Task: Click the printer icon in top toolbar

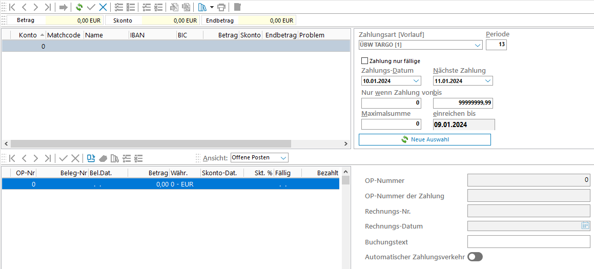Action: [x=221, y=7]
